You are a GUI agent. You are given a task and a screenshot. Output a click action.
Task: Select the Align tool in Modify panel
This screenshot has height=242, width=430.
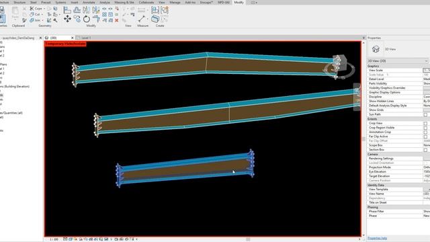(x=67, y=10)
